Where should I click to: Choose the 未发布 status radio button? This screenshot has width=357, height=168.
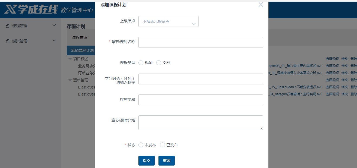pyautogui.click(x=141, y=145)
